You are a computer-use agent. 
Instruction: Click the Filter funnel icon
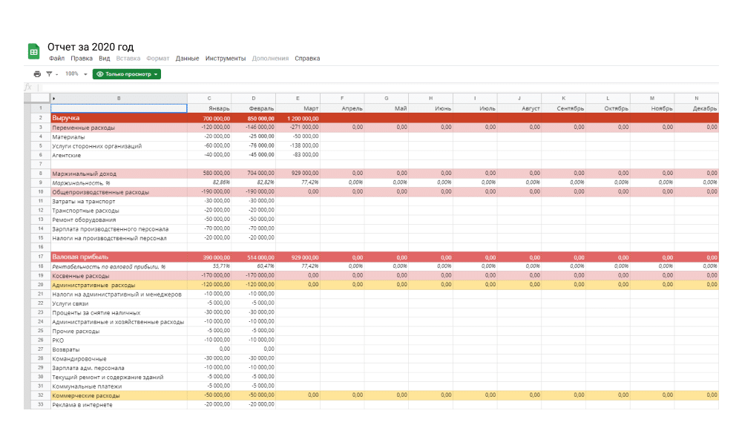tap(49, 74)
